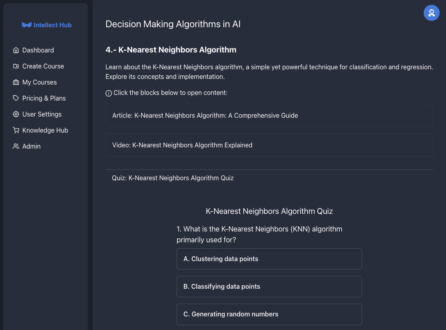
Task: Open Create Course page
Action: tap(43, 66)
